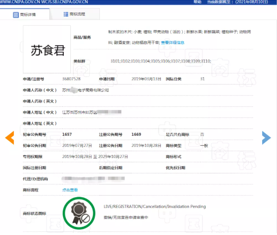Click the 苏食君 trademark image
The width and height of the screenshot is (277, 235).
coord(47,49)
